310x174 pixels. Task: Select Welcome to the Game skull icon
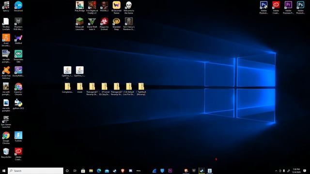point(129,8)
